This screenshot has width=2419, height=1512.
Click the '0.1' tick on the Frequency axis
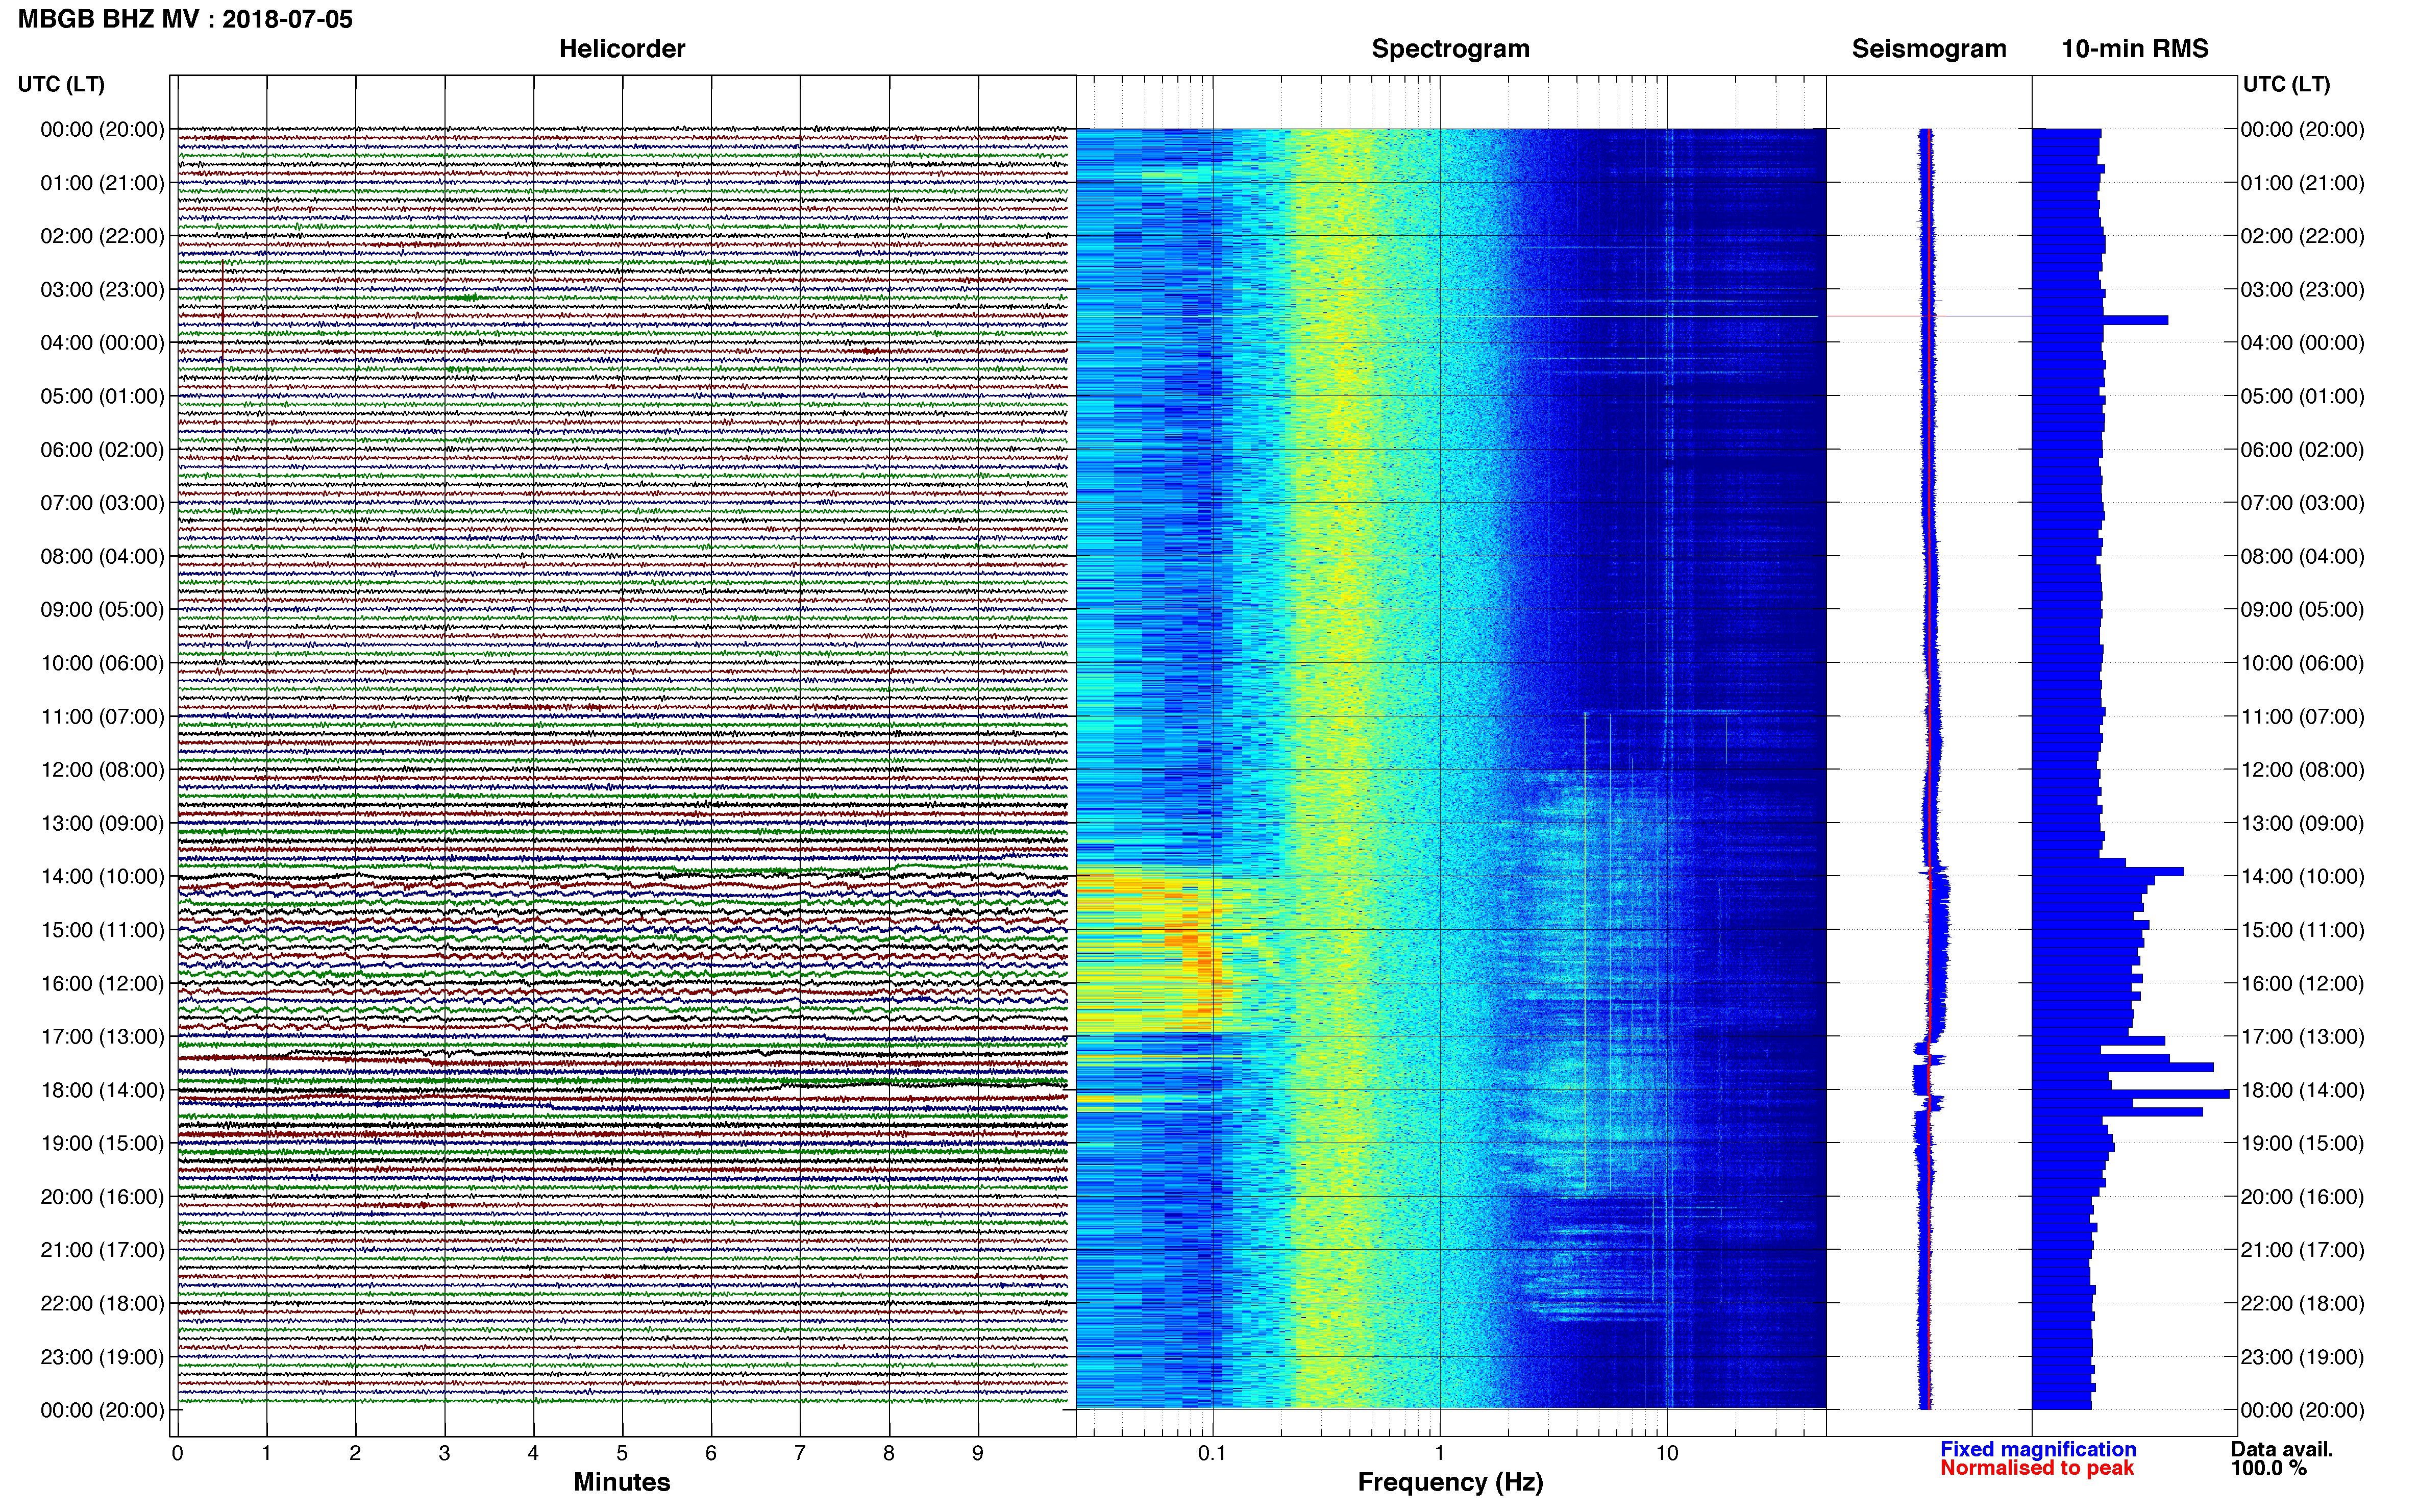[x=1212, y=1453]
